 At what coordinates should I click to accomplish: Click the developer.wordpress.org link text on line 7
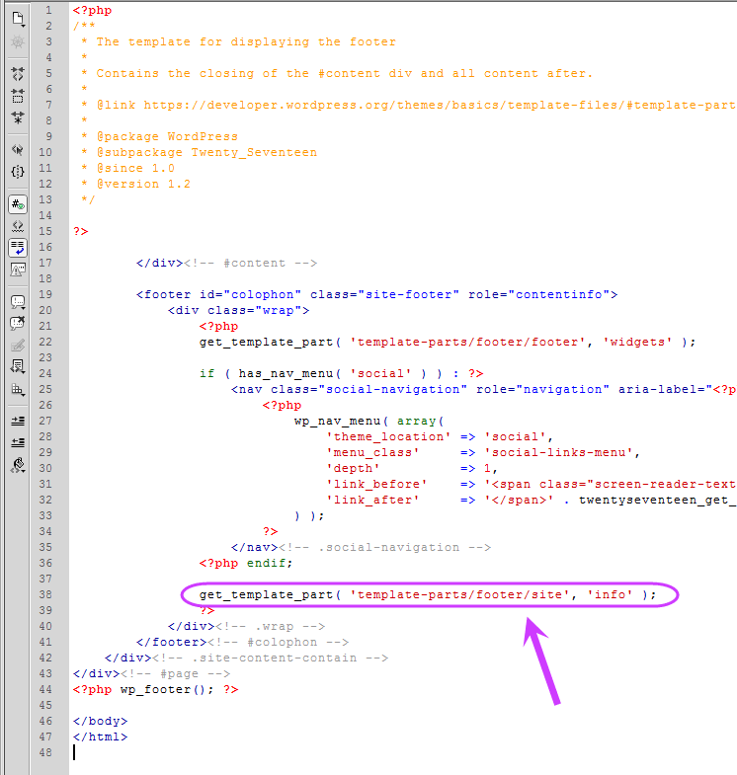click(439, 105)
